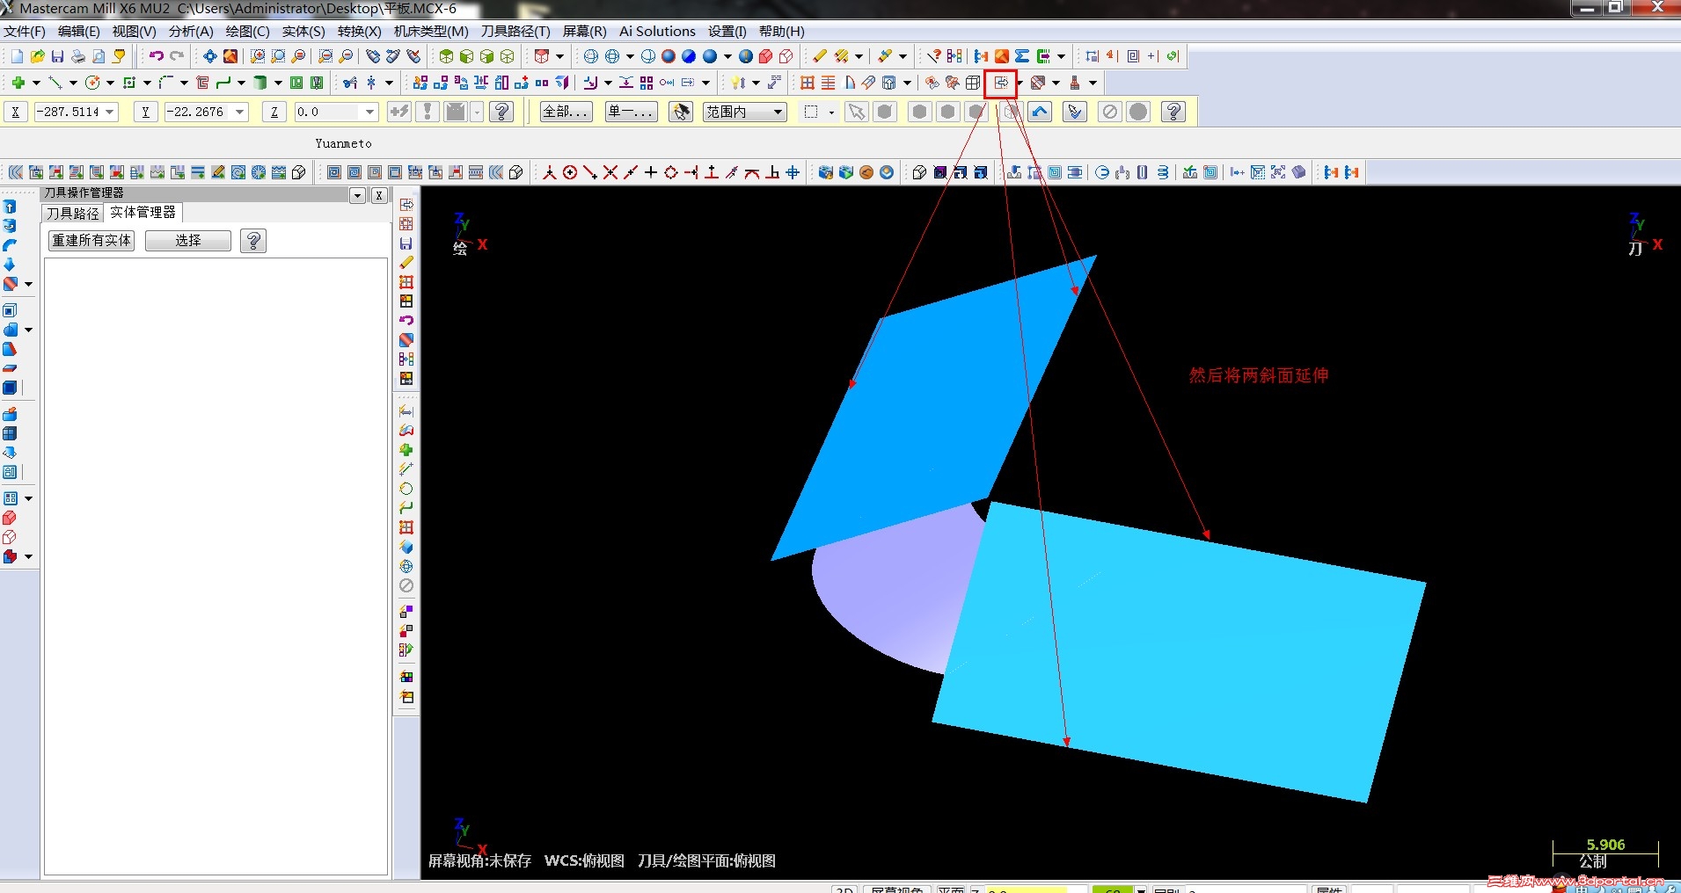Click the Redo arrow icon
Image resolution: width=1681 pixels, height=893 pixels.
click(177, 56)
